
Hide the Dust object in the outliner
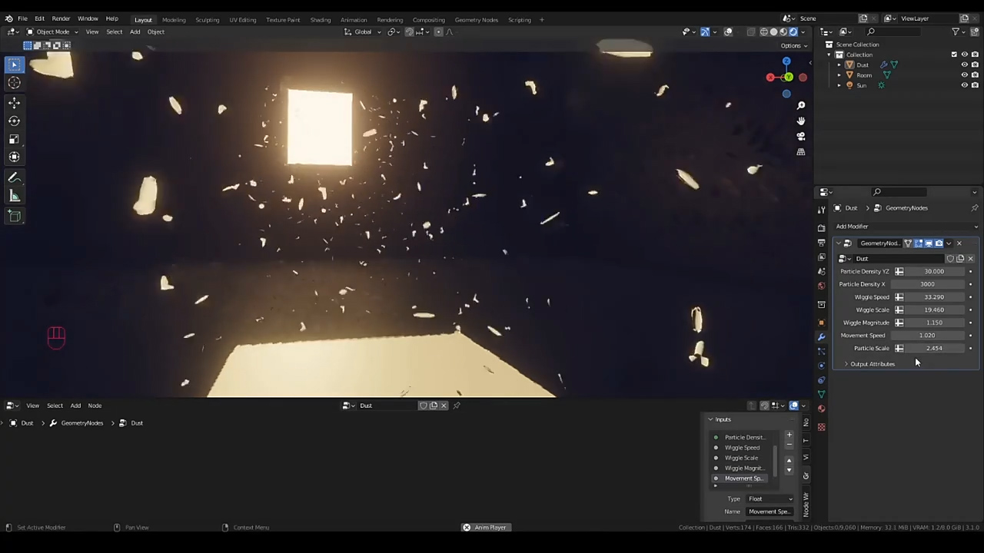tap(964, 65)
